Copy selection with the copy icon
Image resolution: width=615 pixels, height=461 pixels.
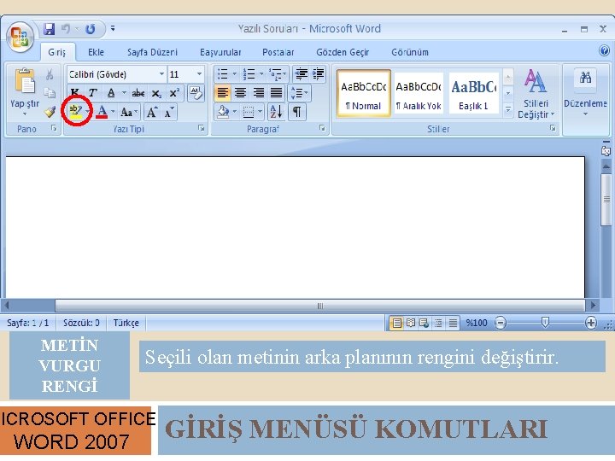pos(50,93)
